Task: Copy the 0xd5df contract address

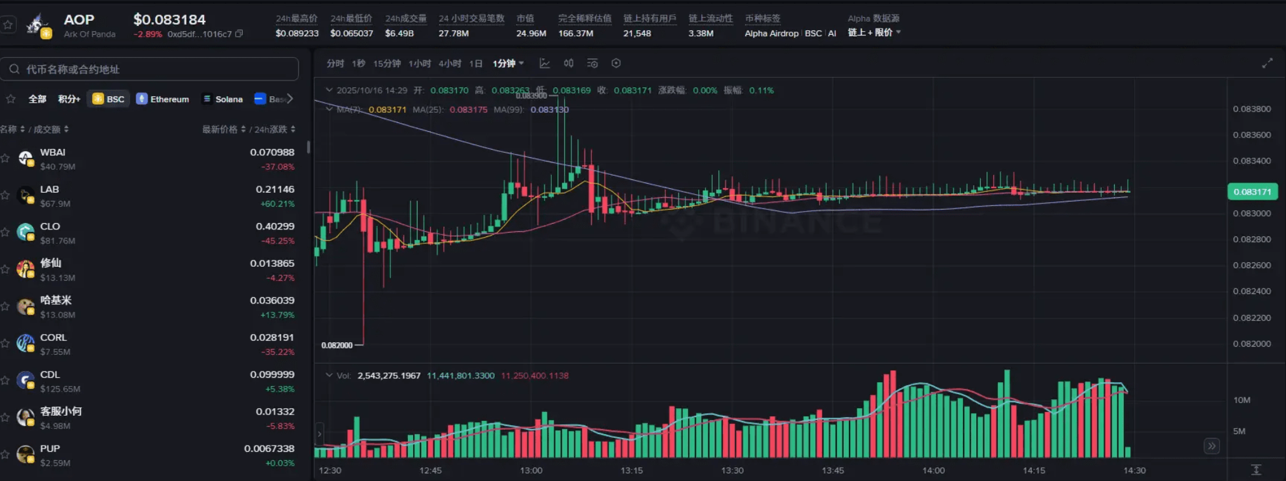Action: coord(239,34)
